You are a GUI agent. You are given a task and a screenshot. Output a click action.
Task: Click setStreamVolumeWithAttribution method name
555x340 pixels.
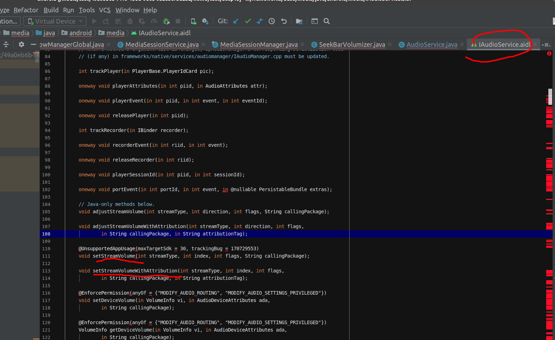coord(135,271)
